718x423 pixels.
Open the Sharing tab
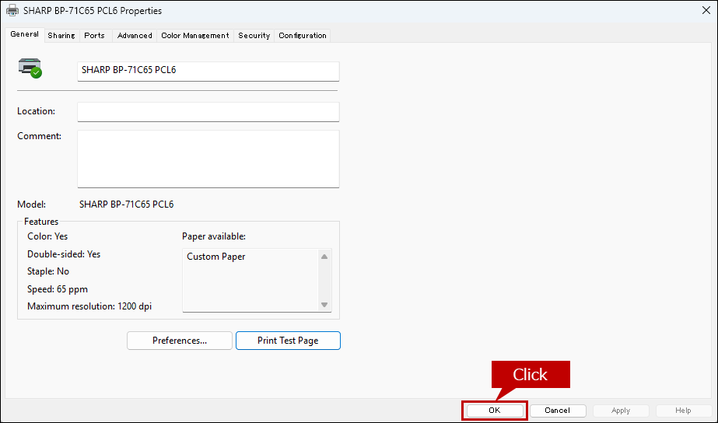click(x=61, y=35)
